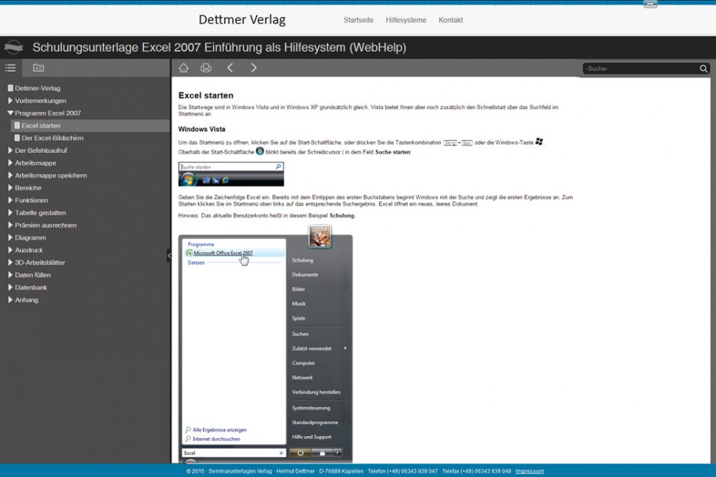Go to the previous page with the left arrow
716x477 pixels.
(230, 68)
